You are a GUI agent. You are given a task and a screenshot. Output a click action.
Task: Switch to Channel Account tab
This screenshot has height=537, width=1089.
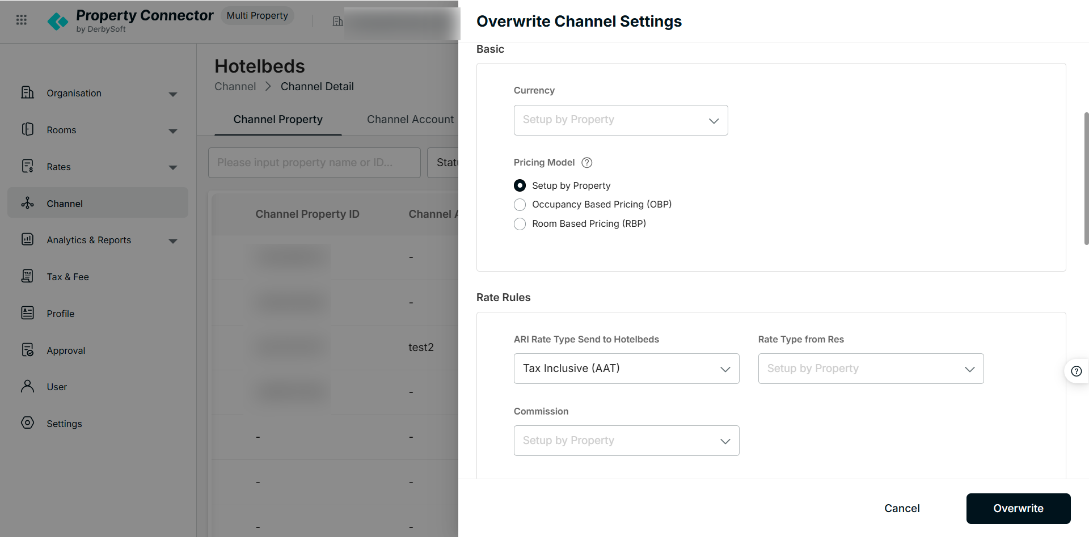410,120
